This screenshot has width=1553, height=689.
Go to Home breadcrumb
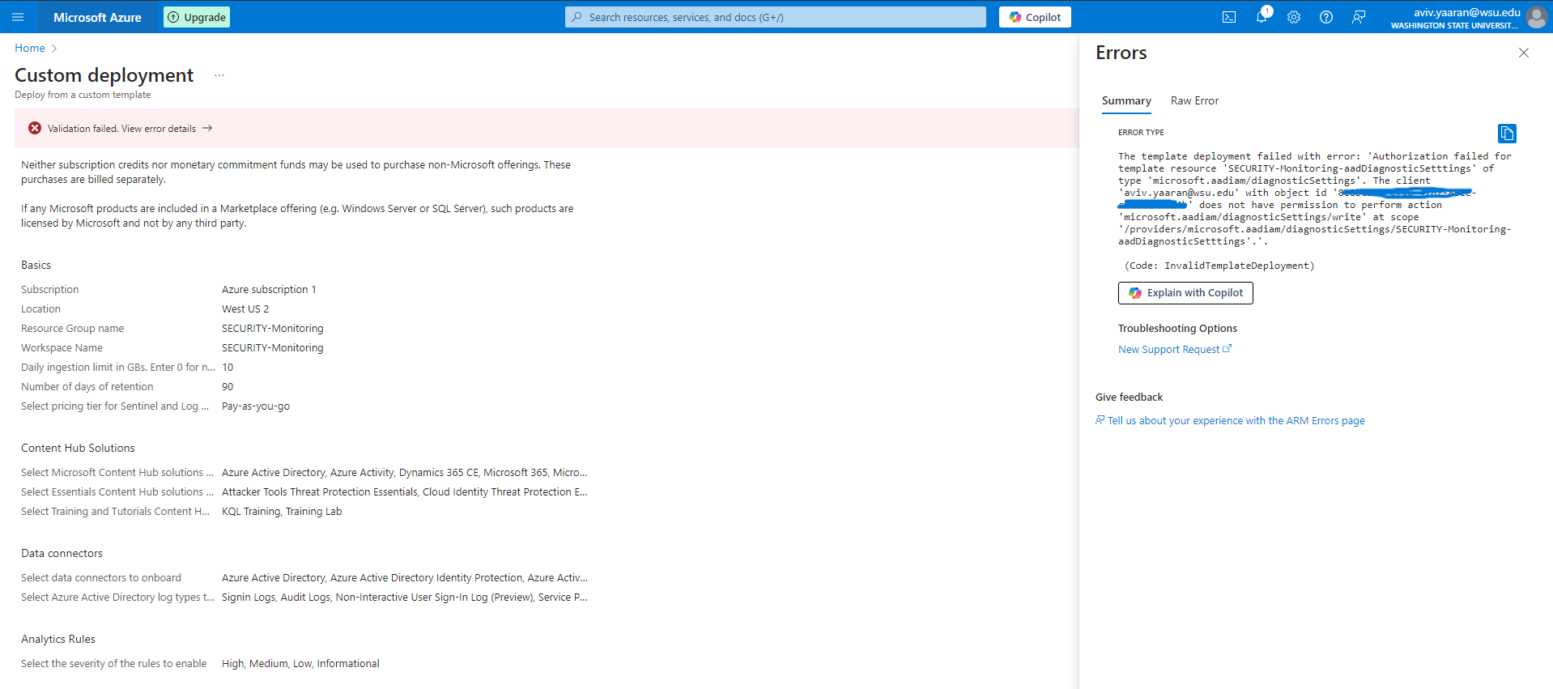click(x=30, y=48)
